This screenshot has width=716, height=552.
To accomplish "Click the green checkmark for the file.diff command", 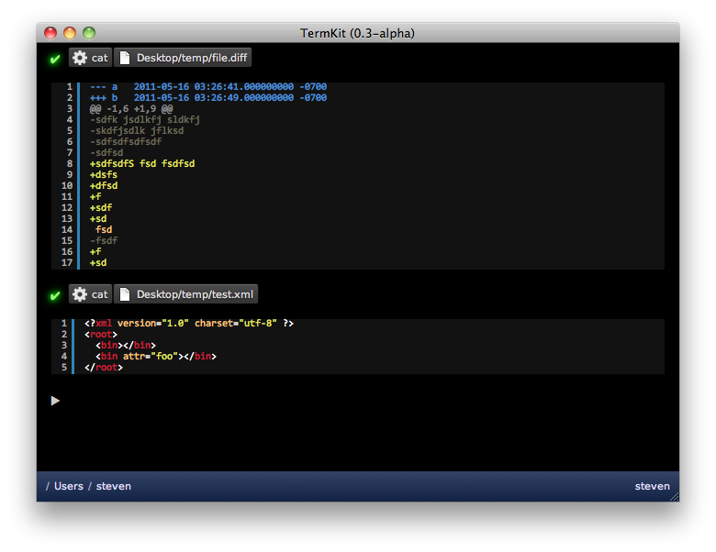I will 55,59.
